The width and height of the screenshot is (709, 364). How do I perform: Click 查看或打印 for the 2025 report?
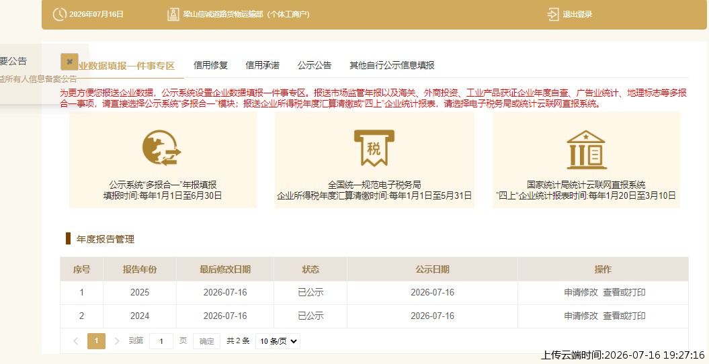click(x=624, y=292)
